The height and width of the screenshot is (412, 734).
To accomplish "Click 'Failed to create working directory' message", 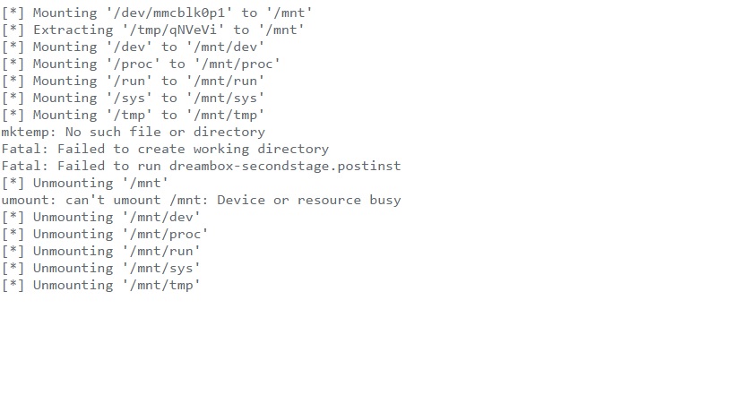I will [193, 149].
